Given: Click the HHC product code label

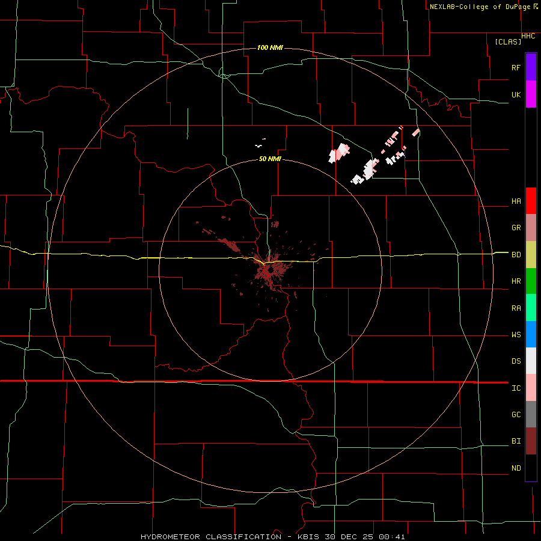Looking at the screenshot, I should (x=528, y=36).
